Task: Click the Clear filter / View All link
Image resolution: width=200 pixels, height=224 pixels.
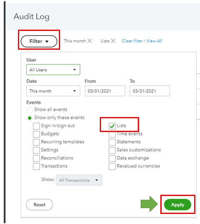Action: [x=142, y=41]
